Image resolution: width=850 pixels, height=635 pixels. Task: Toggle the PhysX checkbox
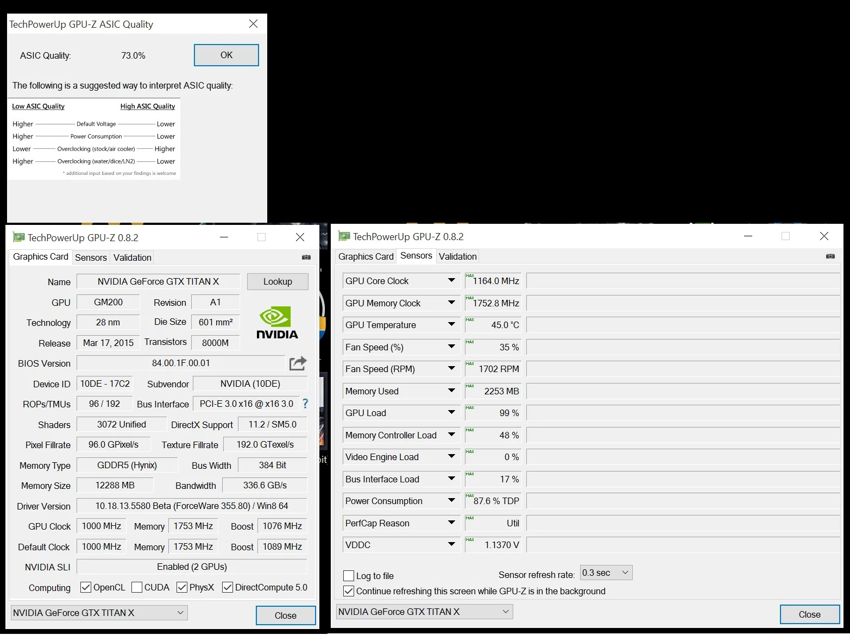(182, 587)
